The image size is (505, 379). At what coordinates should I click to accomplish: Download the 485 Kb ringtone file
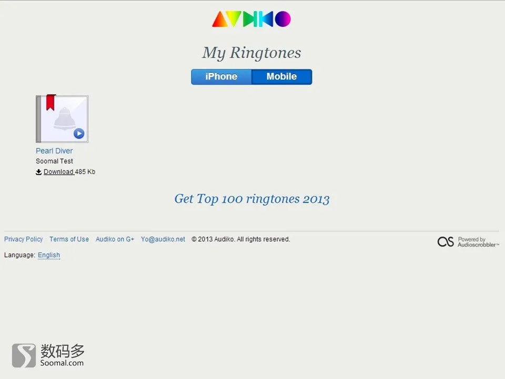[58, 172]
